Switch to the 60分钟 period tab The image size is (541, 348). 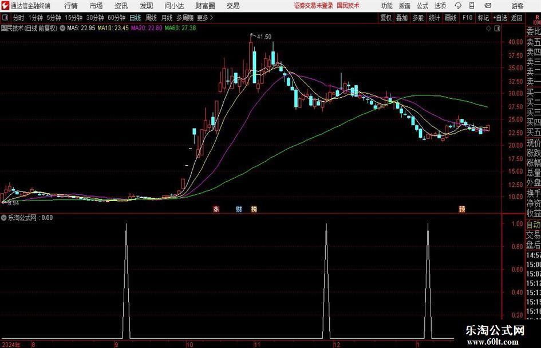click(x=117, y=18)
